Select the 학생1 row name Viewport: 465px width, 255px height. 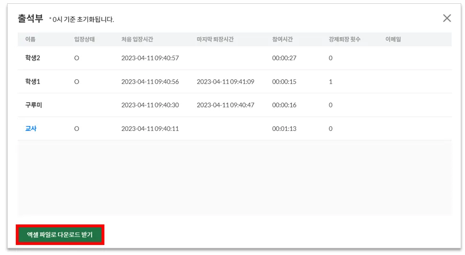pos(33,82)
